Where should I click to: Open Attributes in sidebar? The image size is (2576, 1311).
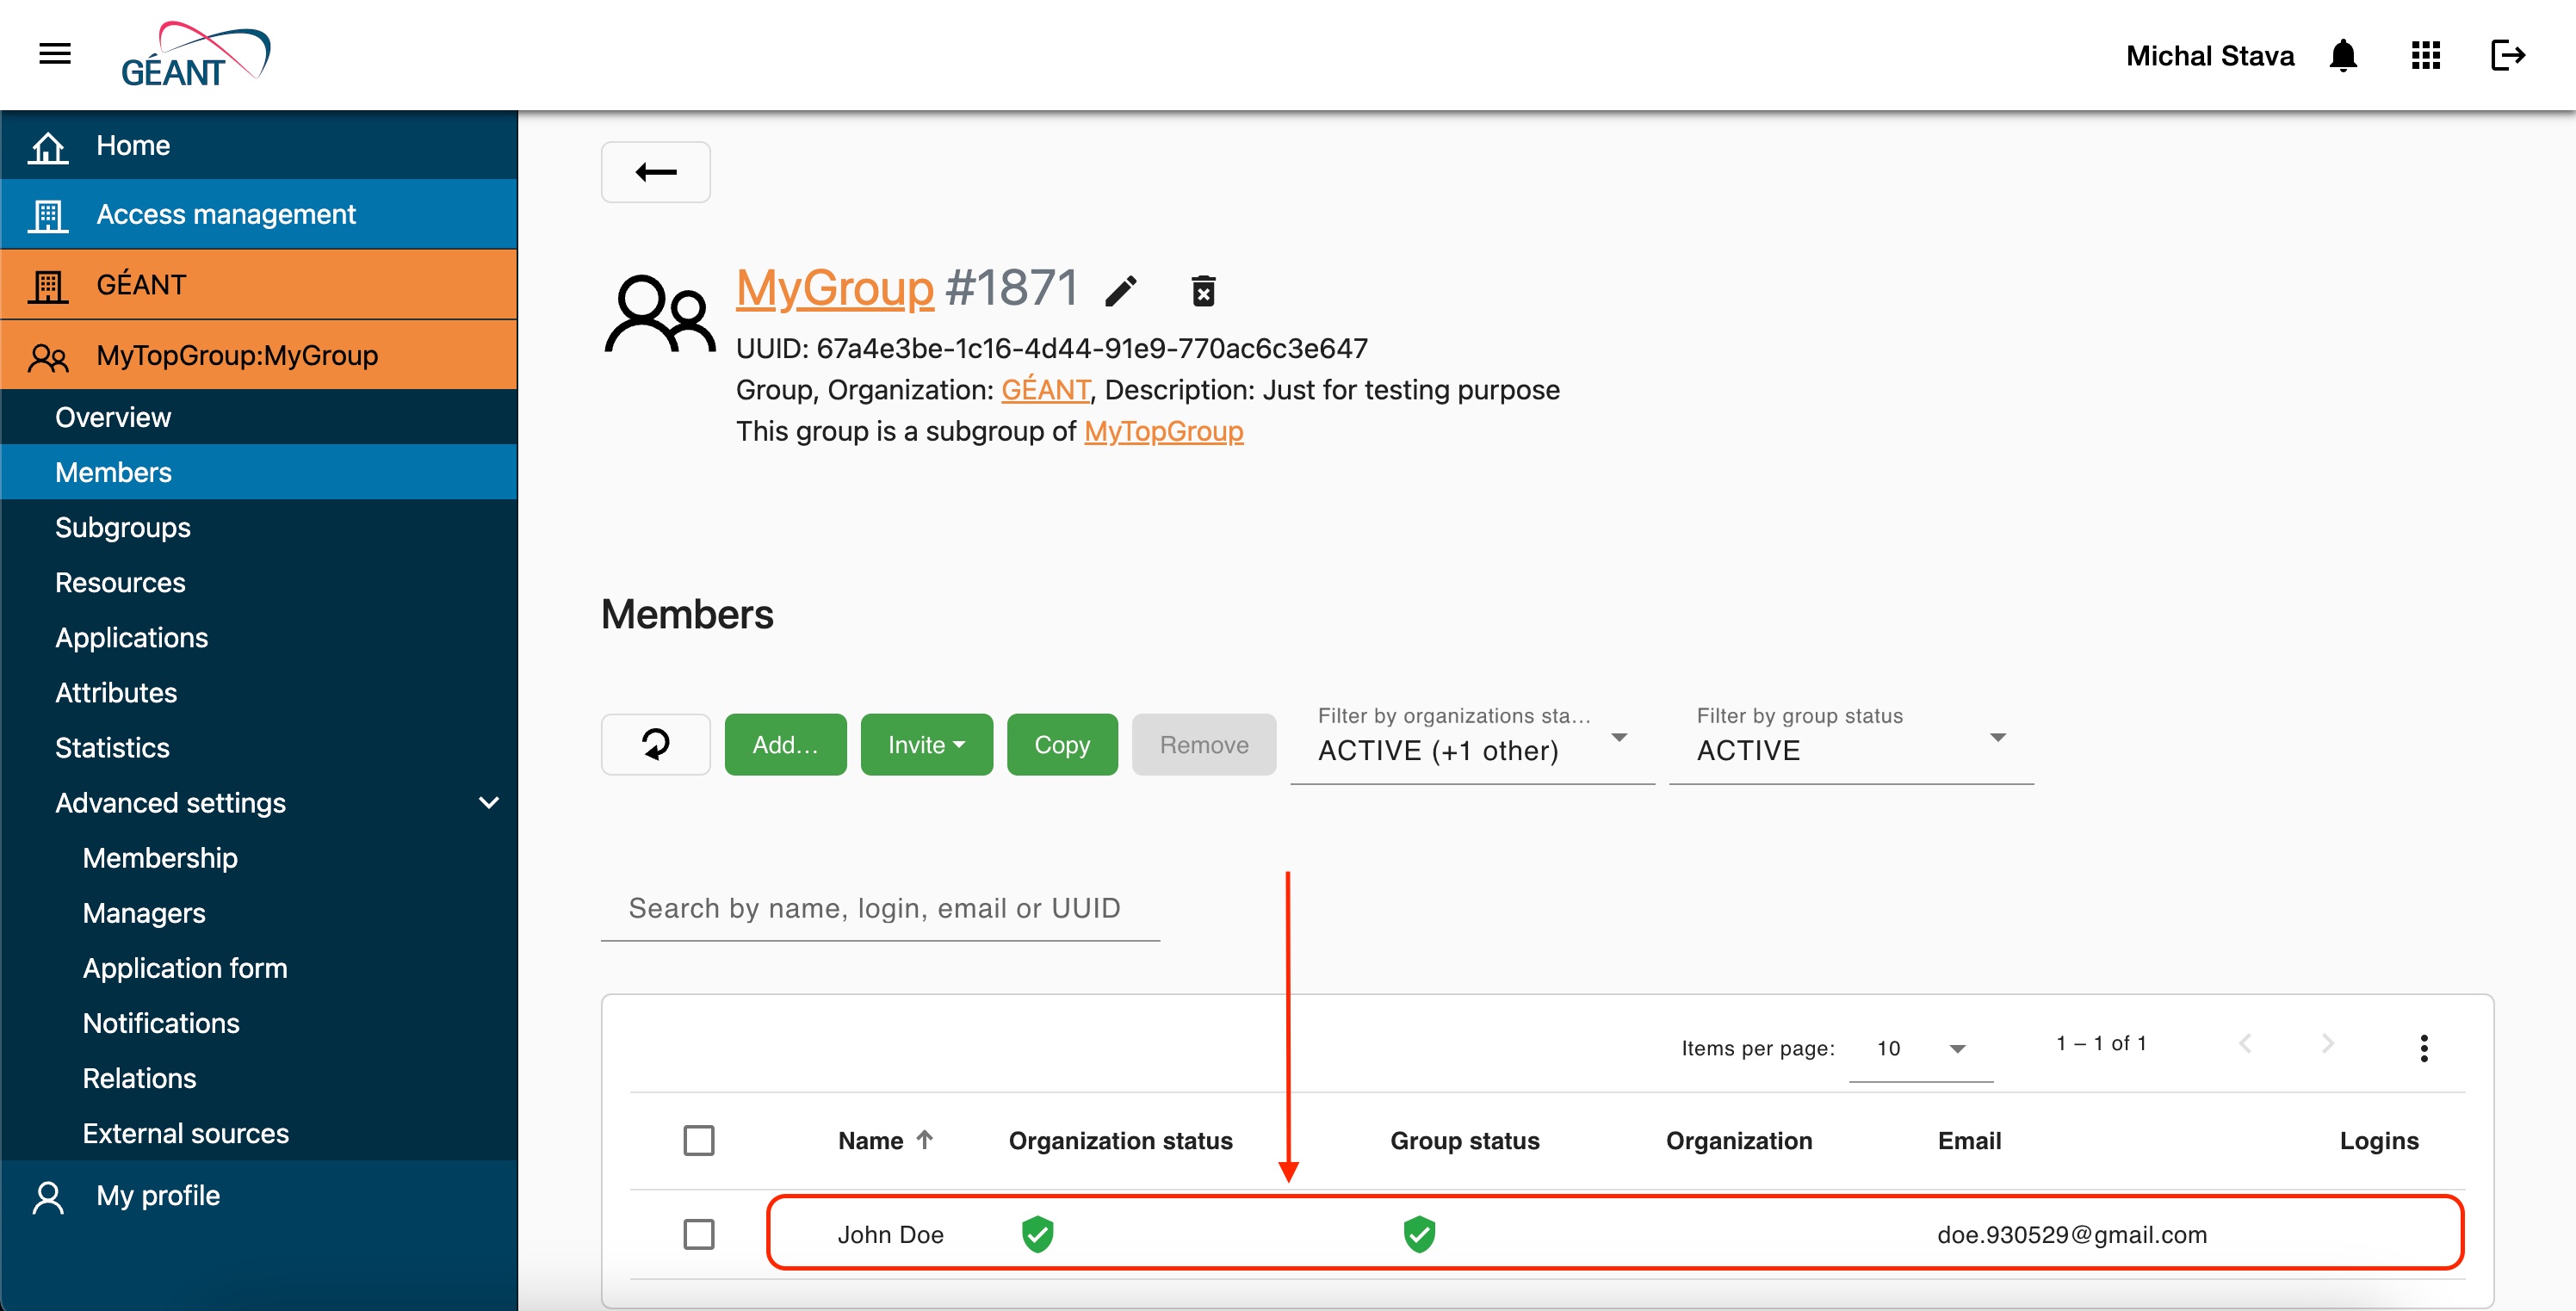click(x=259, y=692)
